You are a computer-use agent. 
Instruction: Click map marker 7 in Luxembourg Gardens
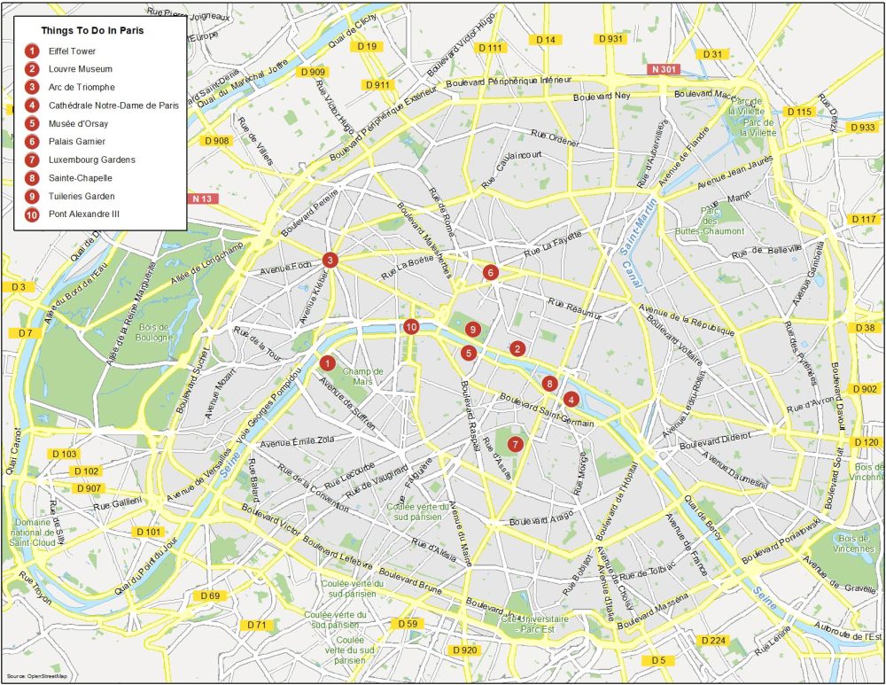pyautogui.click(x=515, y=444)
